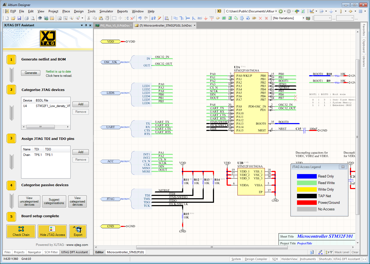Open the Libraries side panel
370x264 pixels.
coord(364,61)
